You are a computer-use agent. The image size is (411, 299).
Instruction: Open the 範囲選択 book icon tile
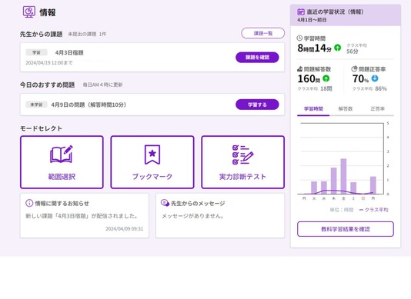pos(62,162)
